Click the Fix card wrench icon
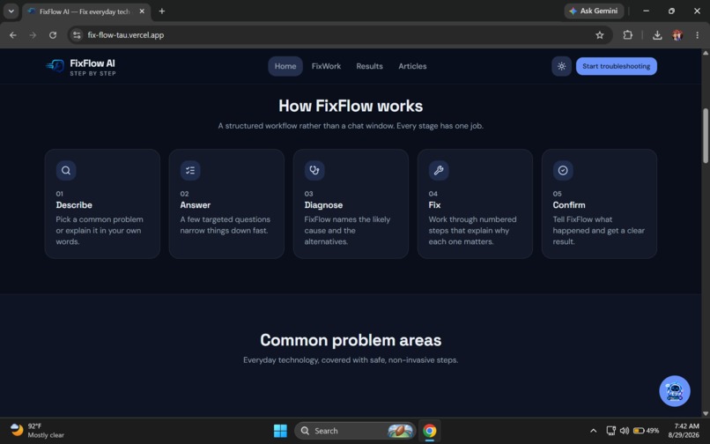710x444 pixels. point(439,170)
